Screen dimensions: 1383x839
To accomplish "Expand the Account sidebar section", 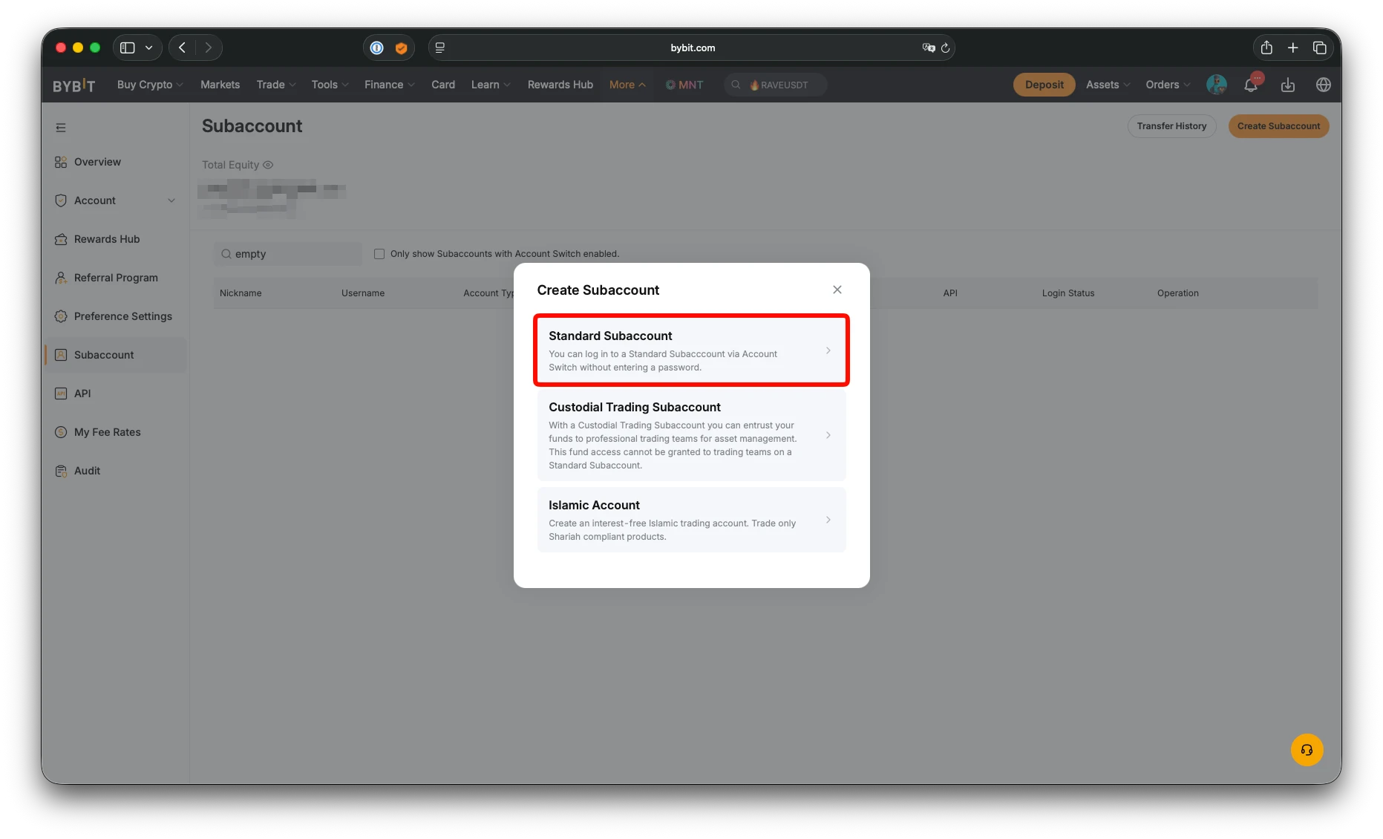I will tap(116, 200).
